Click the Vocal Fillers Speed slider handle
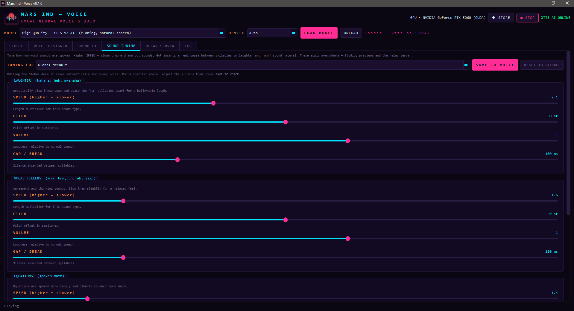Viewport: 574px width, 311px height. (x=123, y=201)
